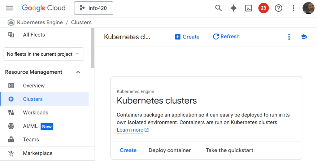This screenshot has height=161, width=317.
Task: Open cluster toolbar more actions menu
Action: pyautogui.click(x=289, y=37)
